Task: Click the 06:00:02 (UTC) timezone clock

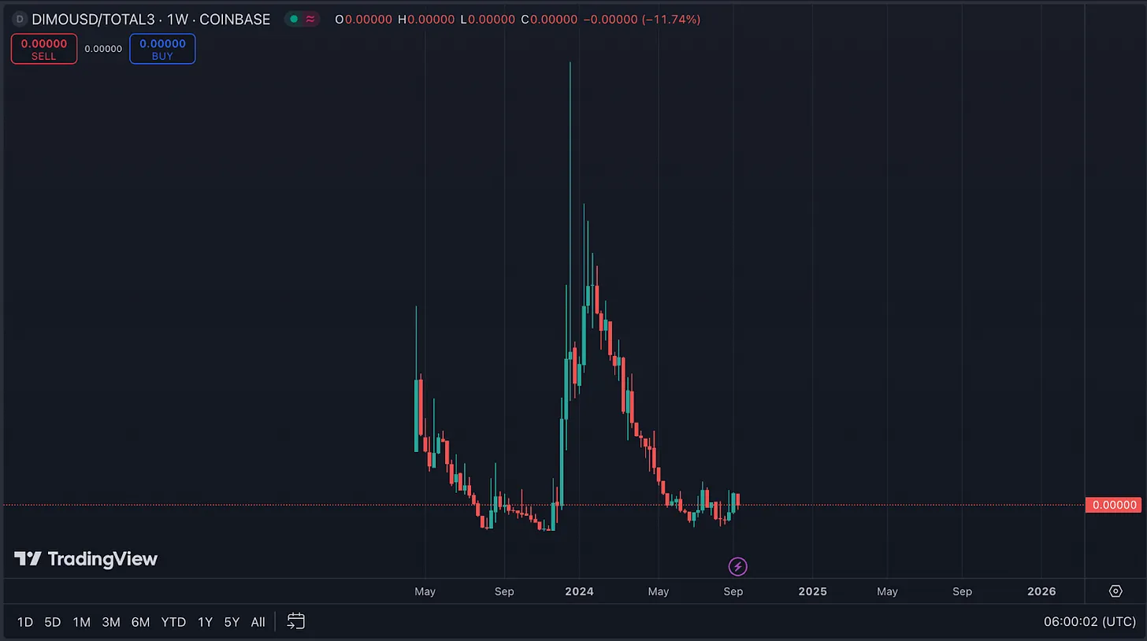Action: (1089, 622)
